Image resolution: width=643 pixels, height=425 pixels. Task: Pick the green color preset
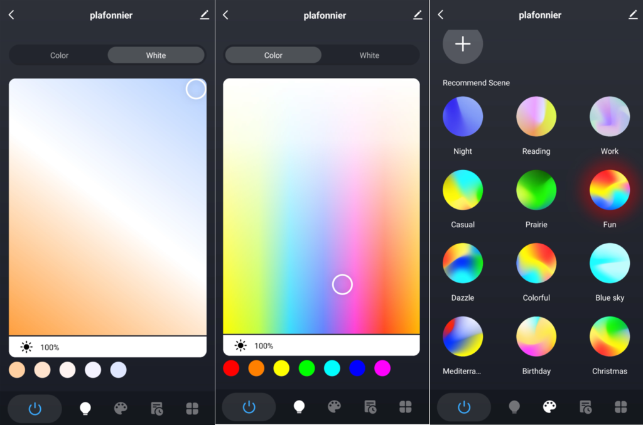coord(306,368)
